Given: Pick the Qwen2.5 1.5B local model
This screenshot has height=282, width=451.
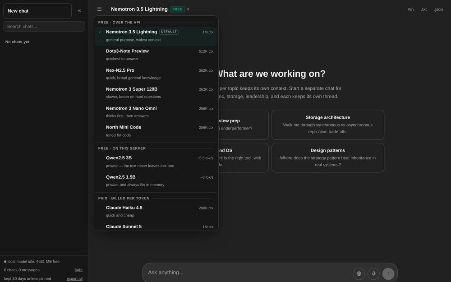Looking at the screenshot, I should (156, 181).
